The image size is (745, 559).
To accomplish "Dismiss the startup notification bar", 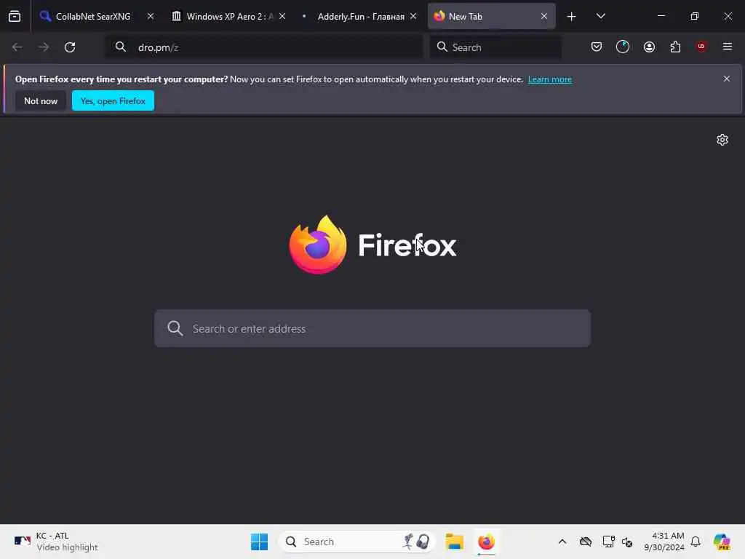I will pos(727,79).
